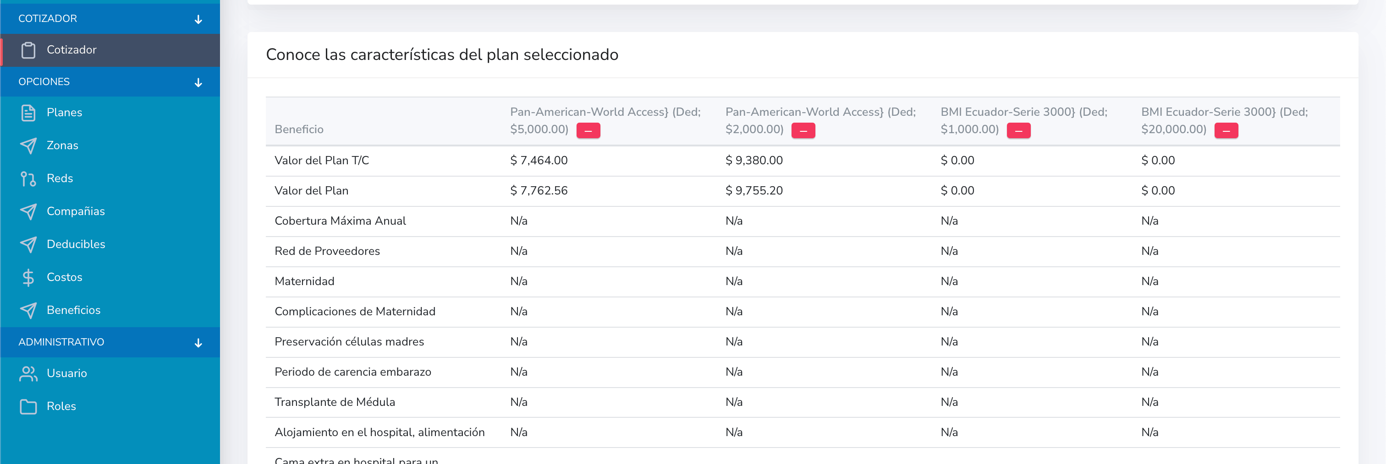1386x464 pixels.
Task: Click the folder icon beside Roles
Action: click(28, 406)
